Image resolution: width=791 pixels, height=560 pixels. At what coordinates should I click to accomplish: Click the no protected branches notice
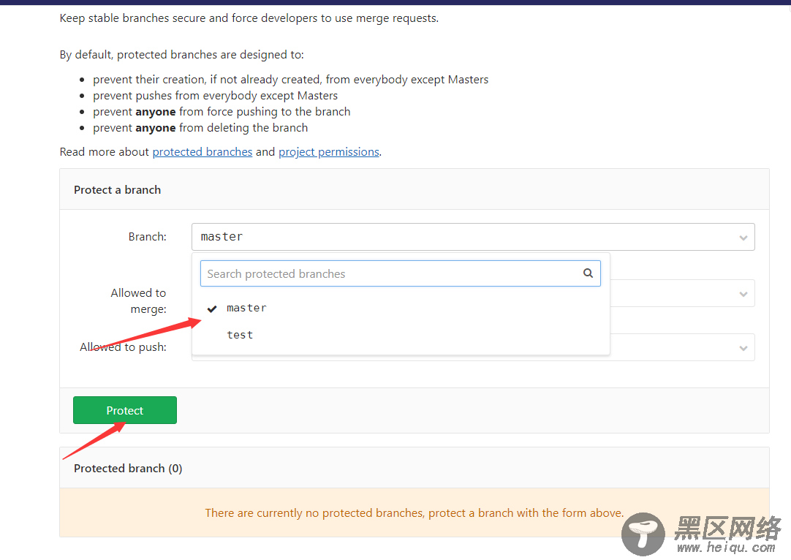(x=415, y=512)
